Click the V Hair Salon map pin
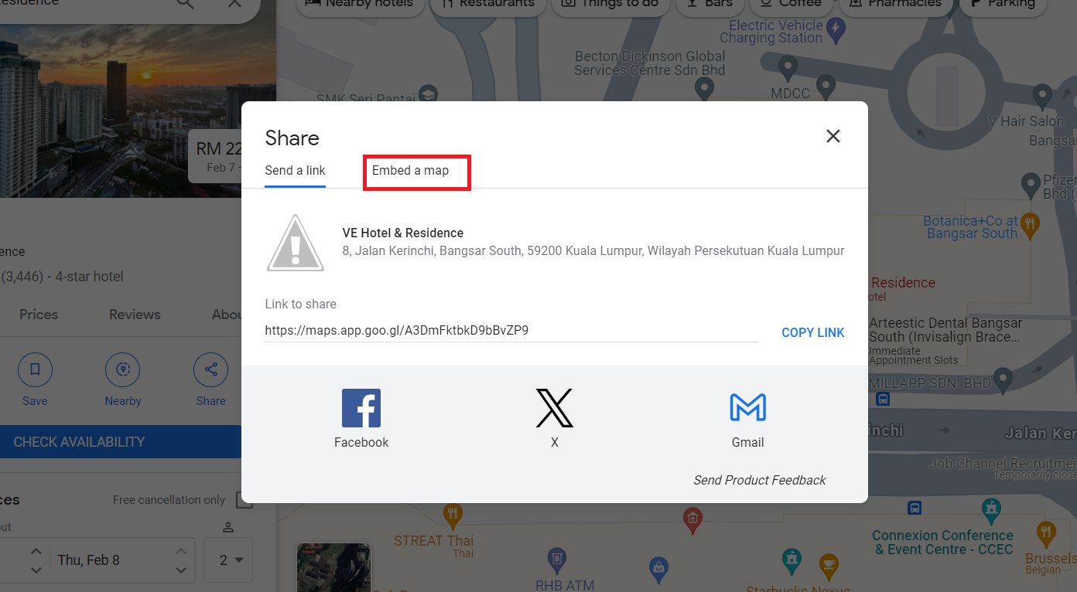The width and height of the screenshot is (1077, 592). click(x=1042, y=97)
